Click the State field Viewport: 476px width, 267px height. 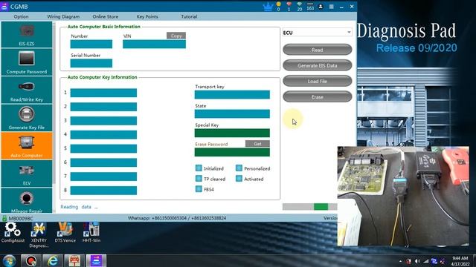232,113
